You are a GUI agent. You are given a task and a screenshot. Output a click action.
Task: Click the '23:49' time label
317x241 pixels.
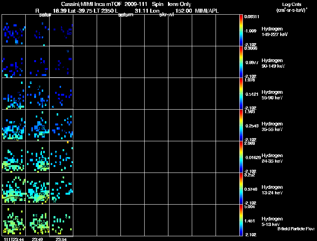(x=37, y=239)
